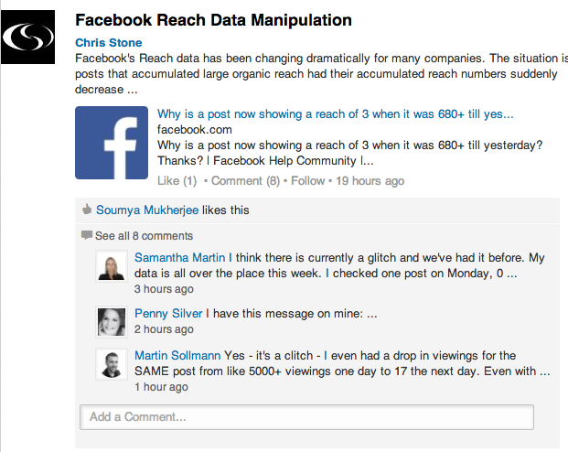Expand See all 8 comments
This screenshot has height=452, width=568.
point(144,235)
